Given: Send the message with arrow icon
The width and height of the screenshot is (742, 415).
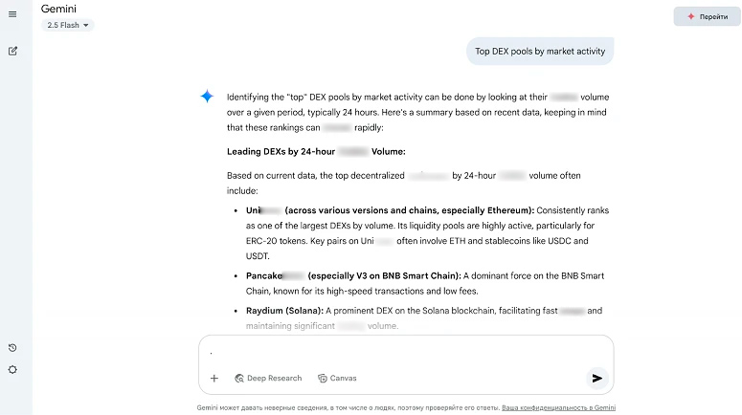Looking at the screenshot, I should point(596,379).
